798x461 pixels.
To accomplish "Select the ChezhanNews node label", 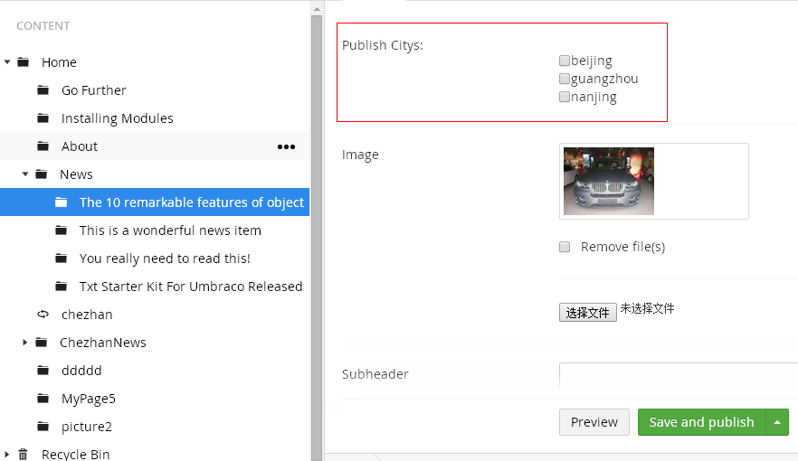I will [103, 343].
